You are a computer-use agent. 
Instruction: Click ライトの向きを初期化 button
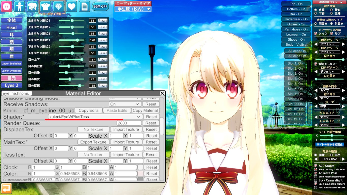[329, 144]
